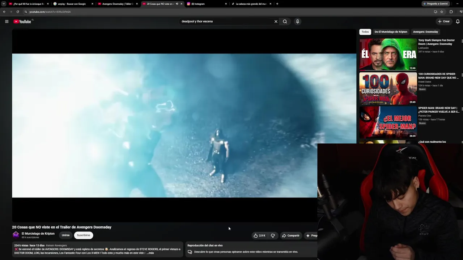Open options for the Tony Stark video
Screen dimensions: 463x260
(462, 41)
